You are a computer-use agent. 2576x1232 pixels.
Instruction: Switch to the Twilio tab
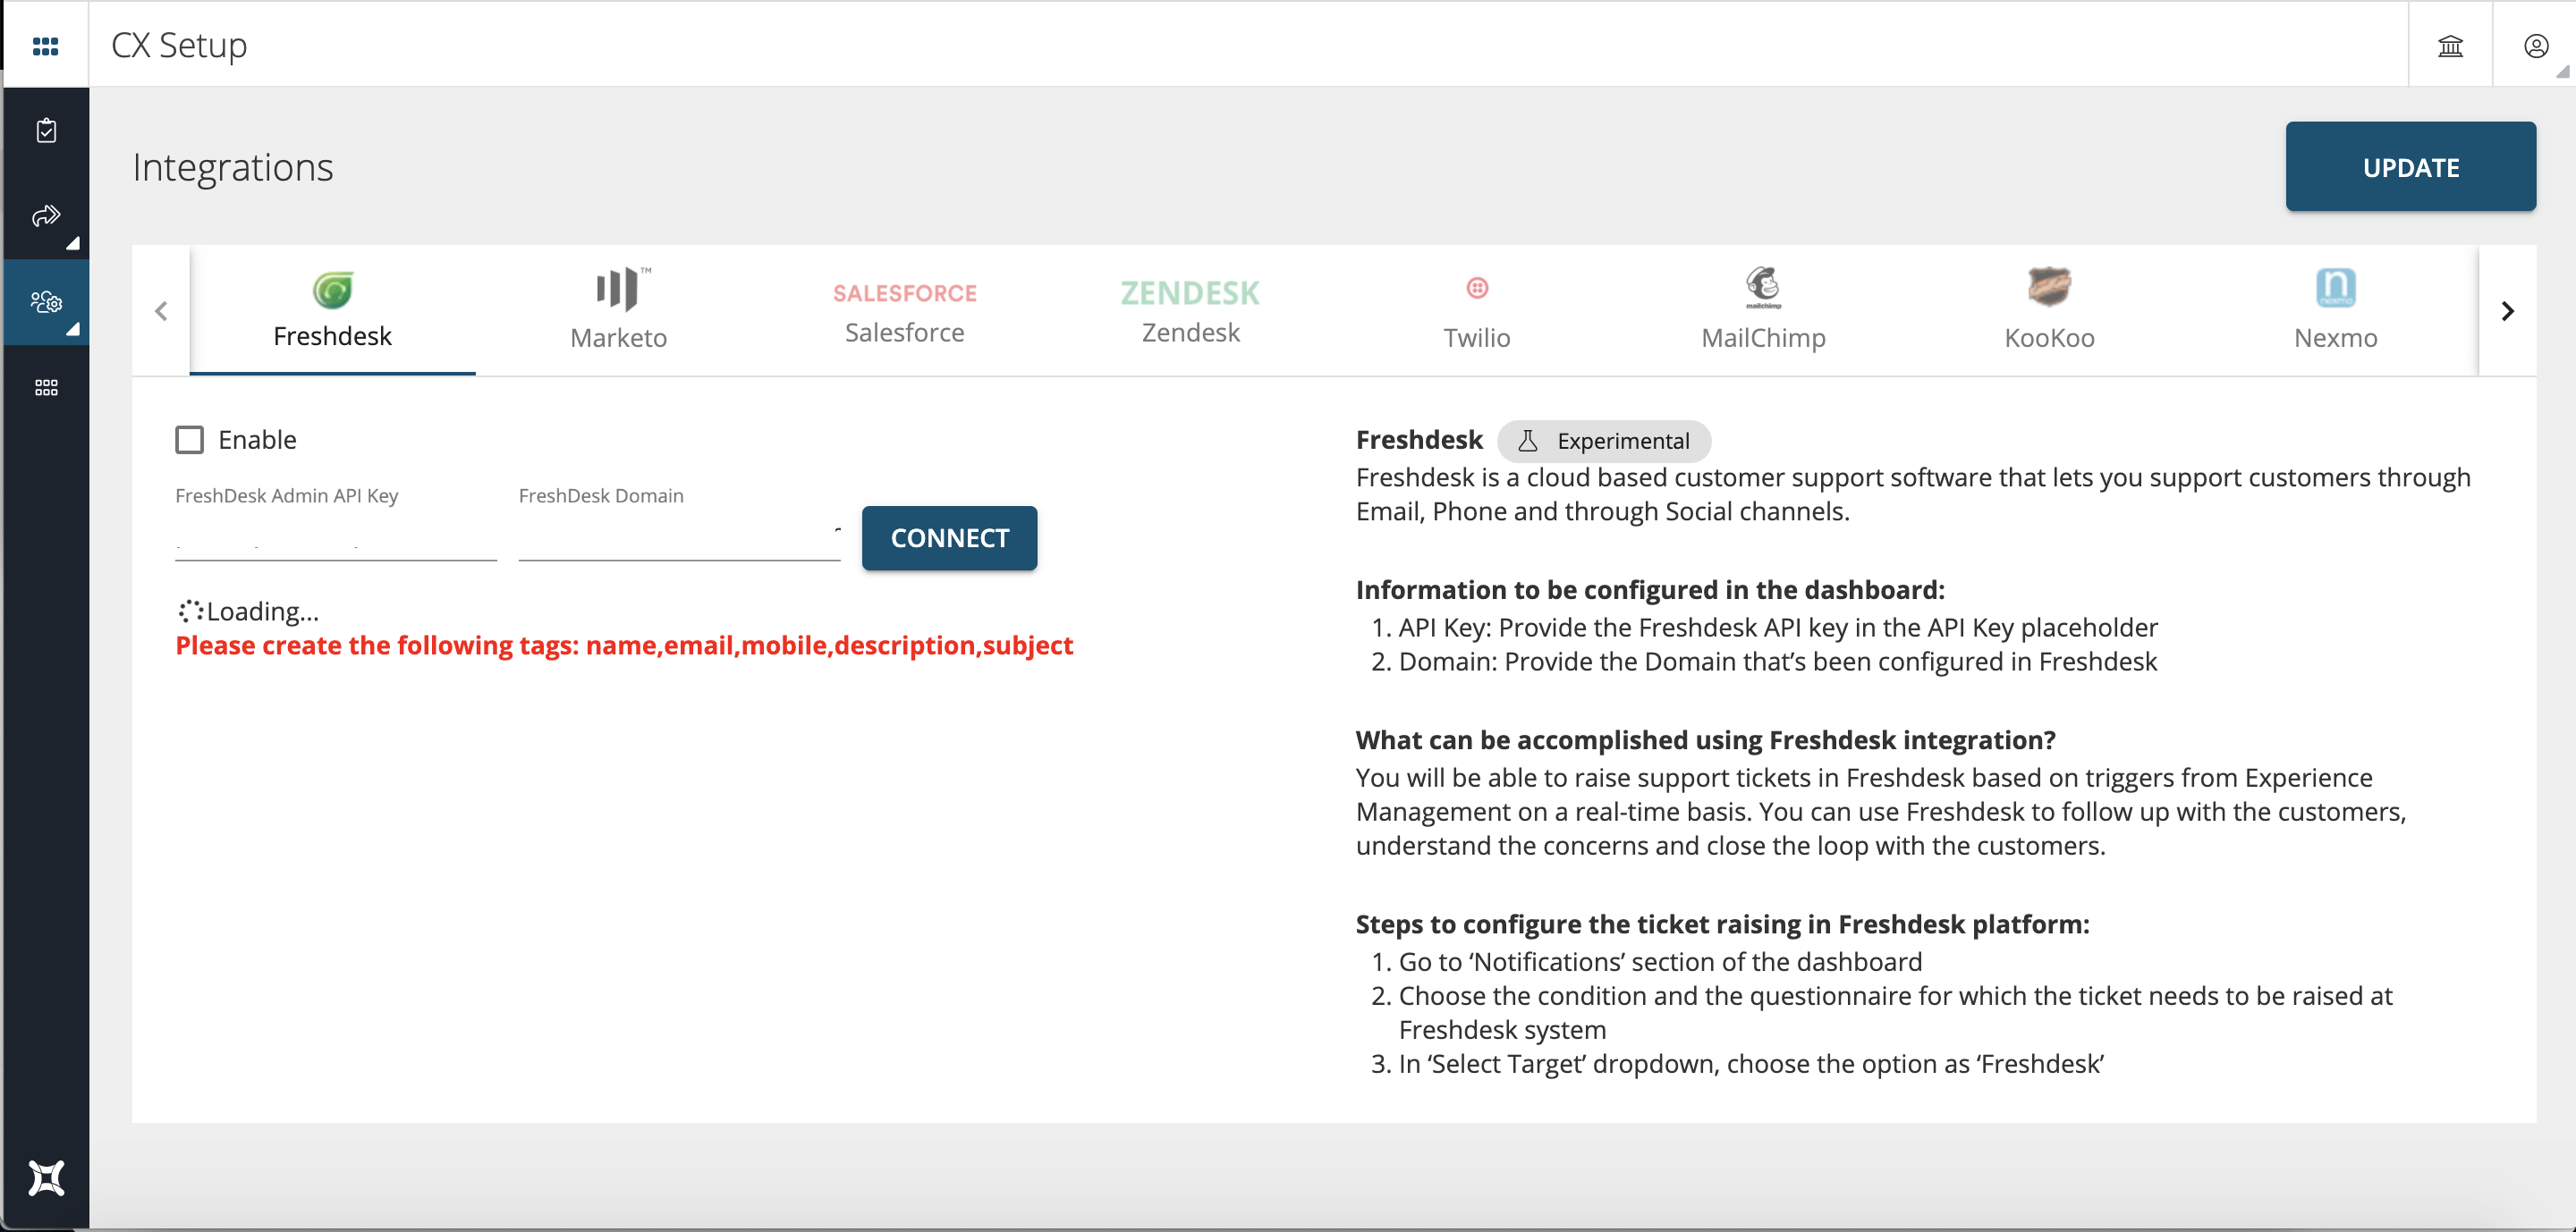(1477, 311)
